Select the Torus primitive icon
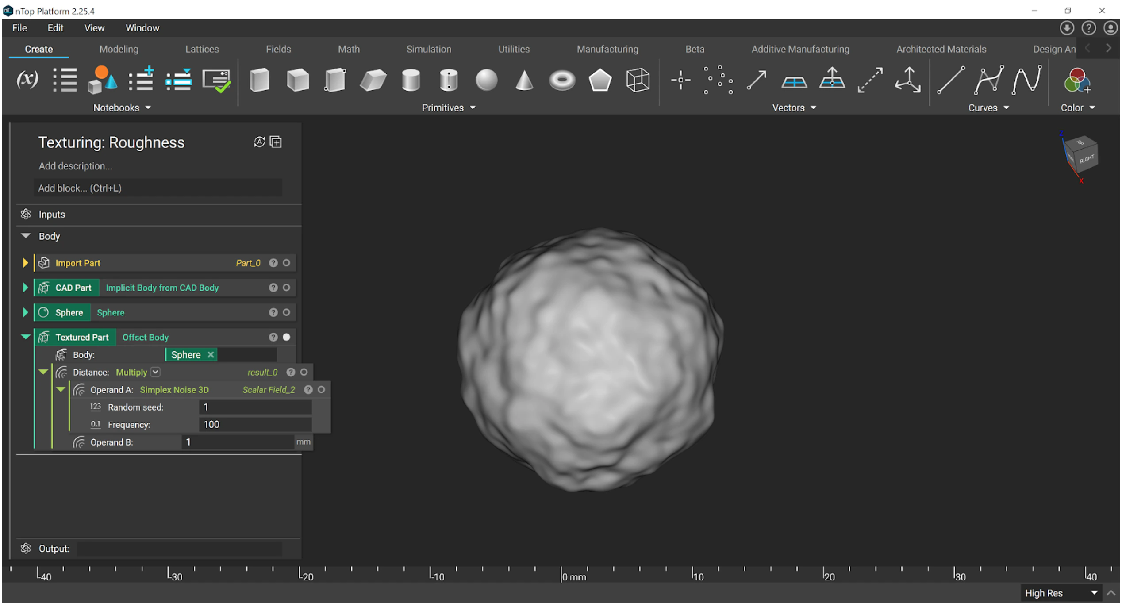Viewport: 1122px width, 603px height. tap(562, 81)
